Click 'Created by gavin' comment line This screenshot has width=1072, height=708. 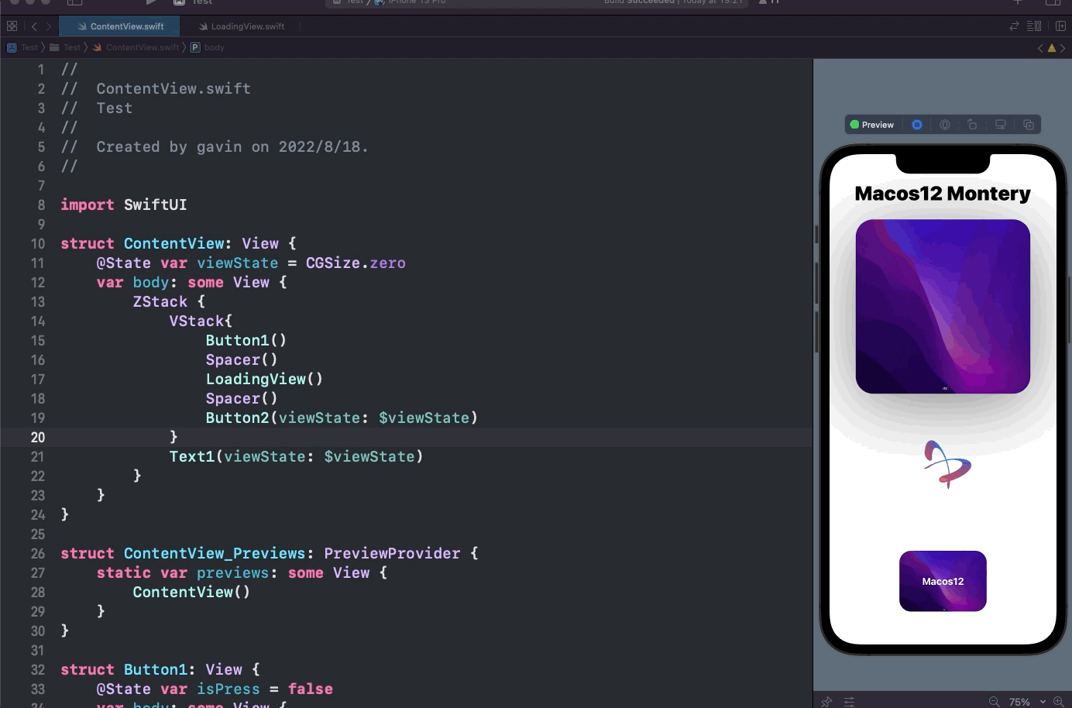click(215, 147)
